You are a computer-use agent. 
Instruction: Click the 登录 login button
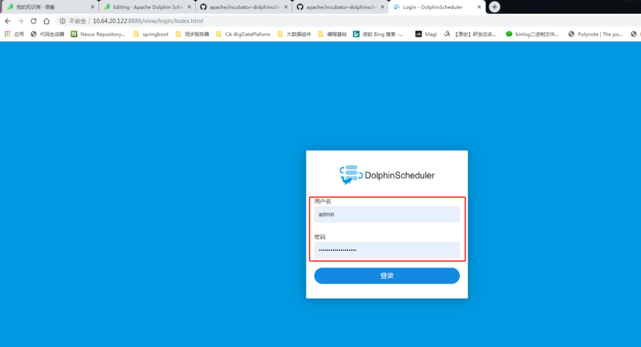tap(387, 276)
